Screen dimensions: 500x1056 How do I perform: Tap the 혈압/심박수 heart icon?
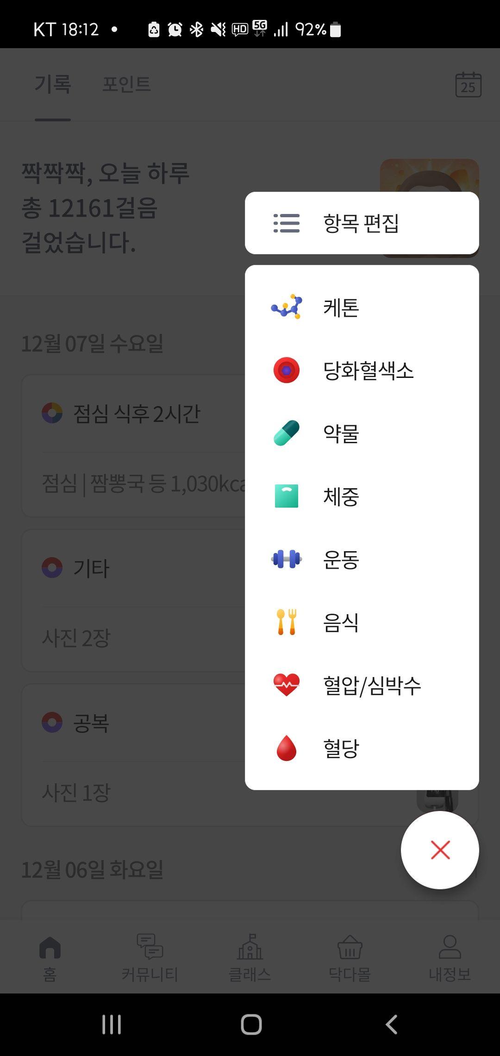tap(287, 685)
